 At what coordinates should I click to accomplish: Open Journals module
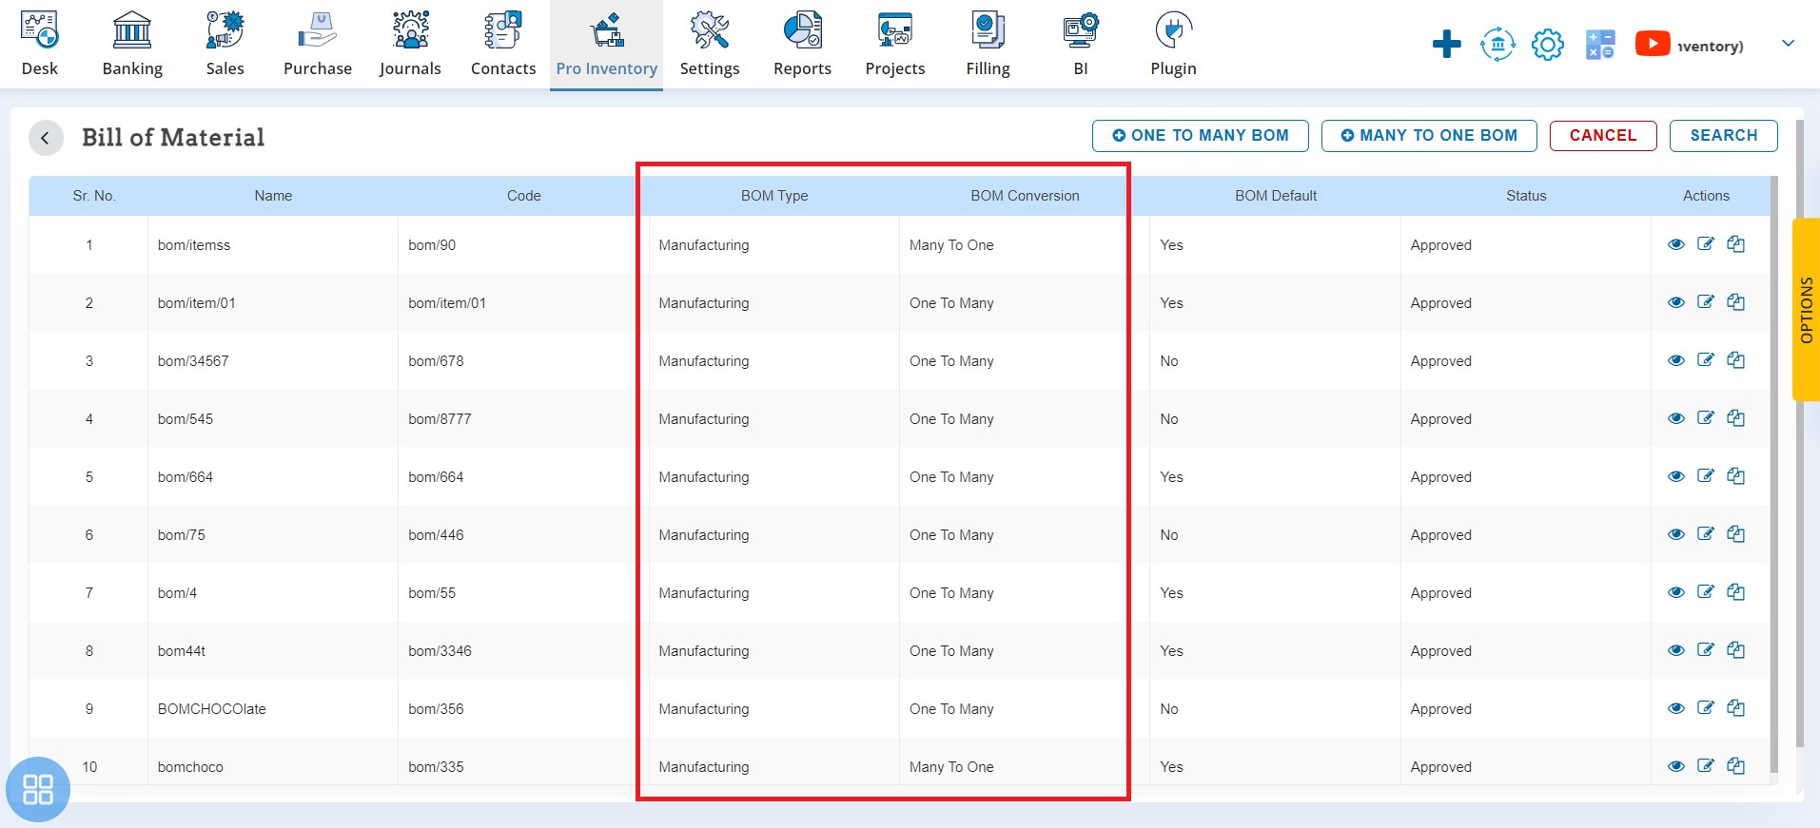[410, 45]
